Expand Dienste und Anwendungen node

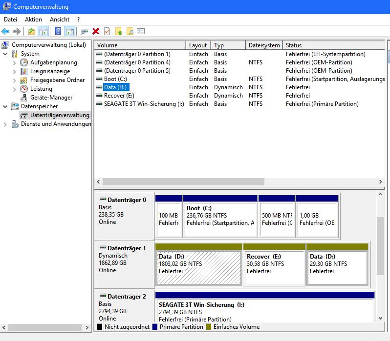5,124
